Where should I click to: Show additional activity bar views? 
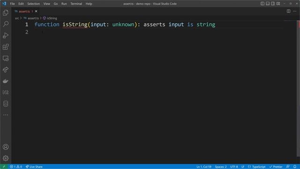point(6,115)
